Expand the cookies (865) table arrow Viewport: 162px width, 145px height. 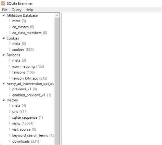coord(10,49)
